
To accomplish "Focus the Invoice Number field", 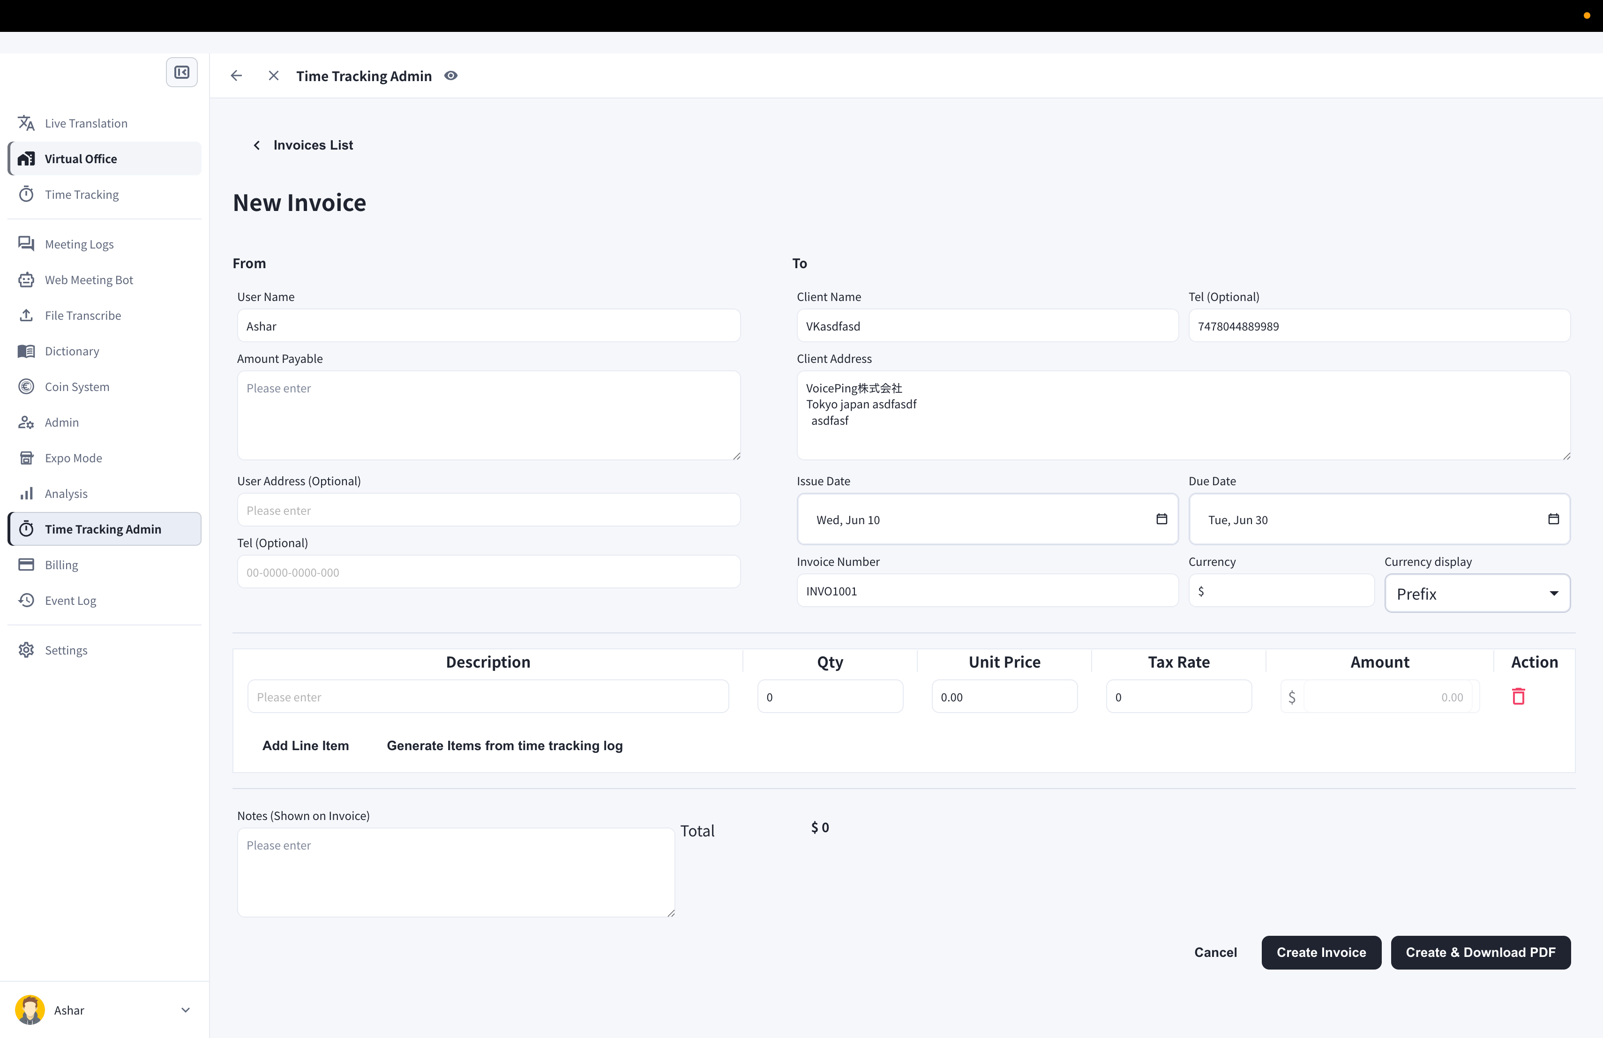I will [x=988, y=591].
